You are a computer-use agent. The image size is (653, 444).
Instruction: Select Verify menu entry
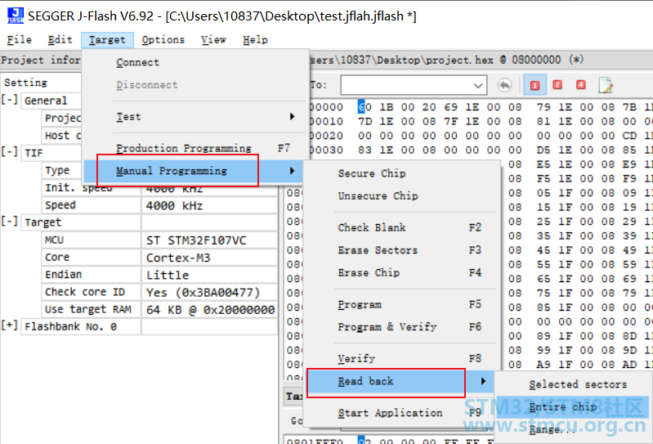click(x=402, y=359)
